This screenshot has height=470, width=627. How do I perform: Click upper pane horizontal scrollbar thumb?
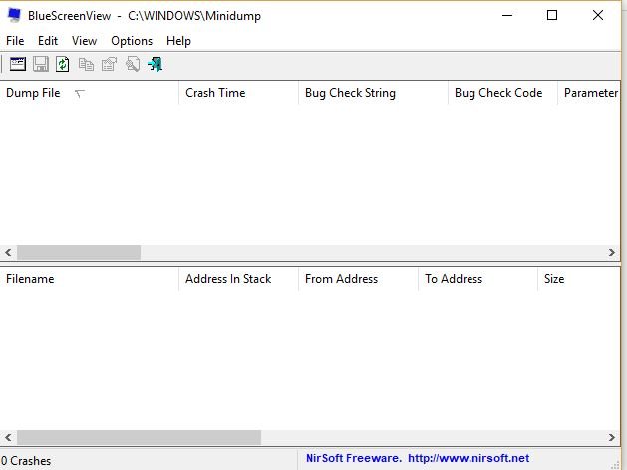tap(79, 253)
